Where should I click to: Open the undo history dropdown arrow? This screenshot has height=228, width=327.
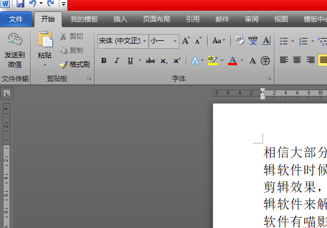pos(41,3)
